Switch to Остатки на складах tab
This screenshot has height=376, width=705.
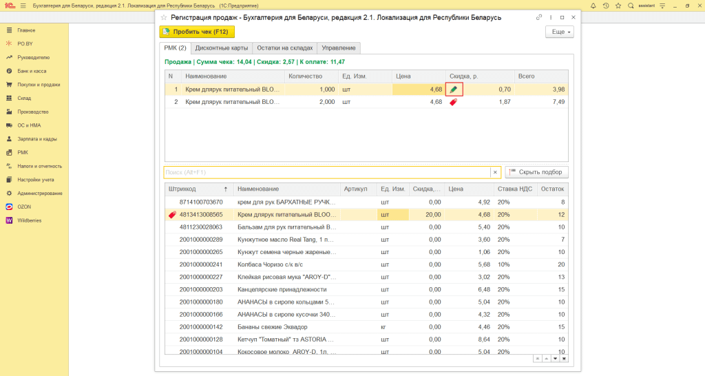coord(284,48)
